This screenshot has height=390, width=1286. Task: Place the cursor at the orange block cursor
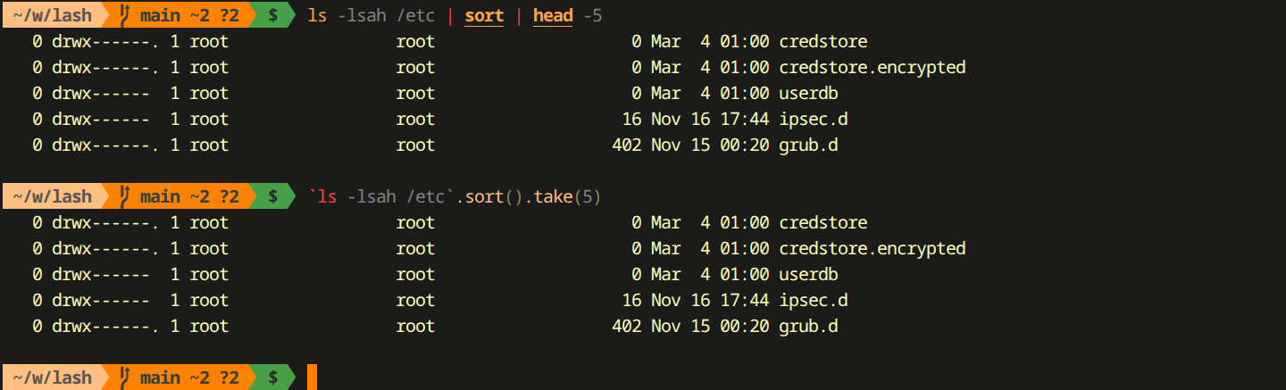pyautogui.click(x=312, y=378)
